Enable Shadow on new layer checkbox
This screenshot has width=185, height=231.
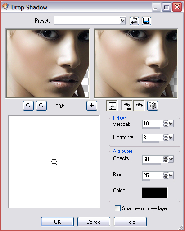pos(117,208)
